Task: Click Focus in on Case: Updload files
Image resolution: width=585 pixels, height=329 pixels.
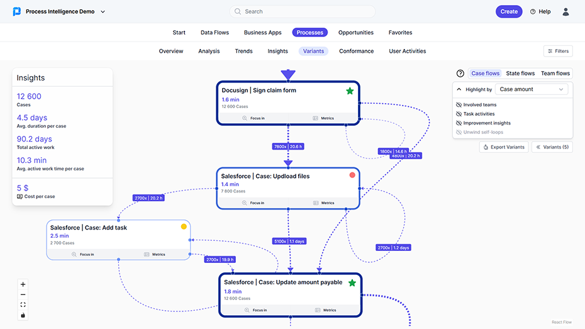Action: [253, 203]
